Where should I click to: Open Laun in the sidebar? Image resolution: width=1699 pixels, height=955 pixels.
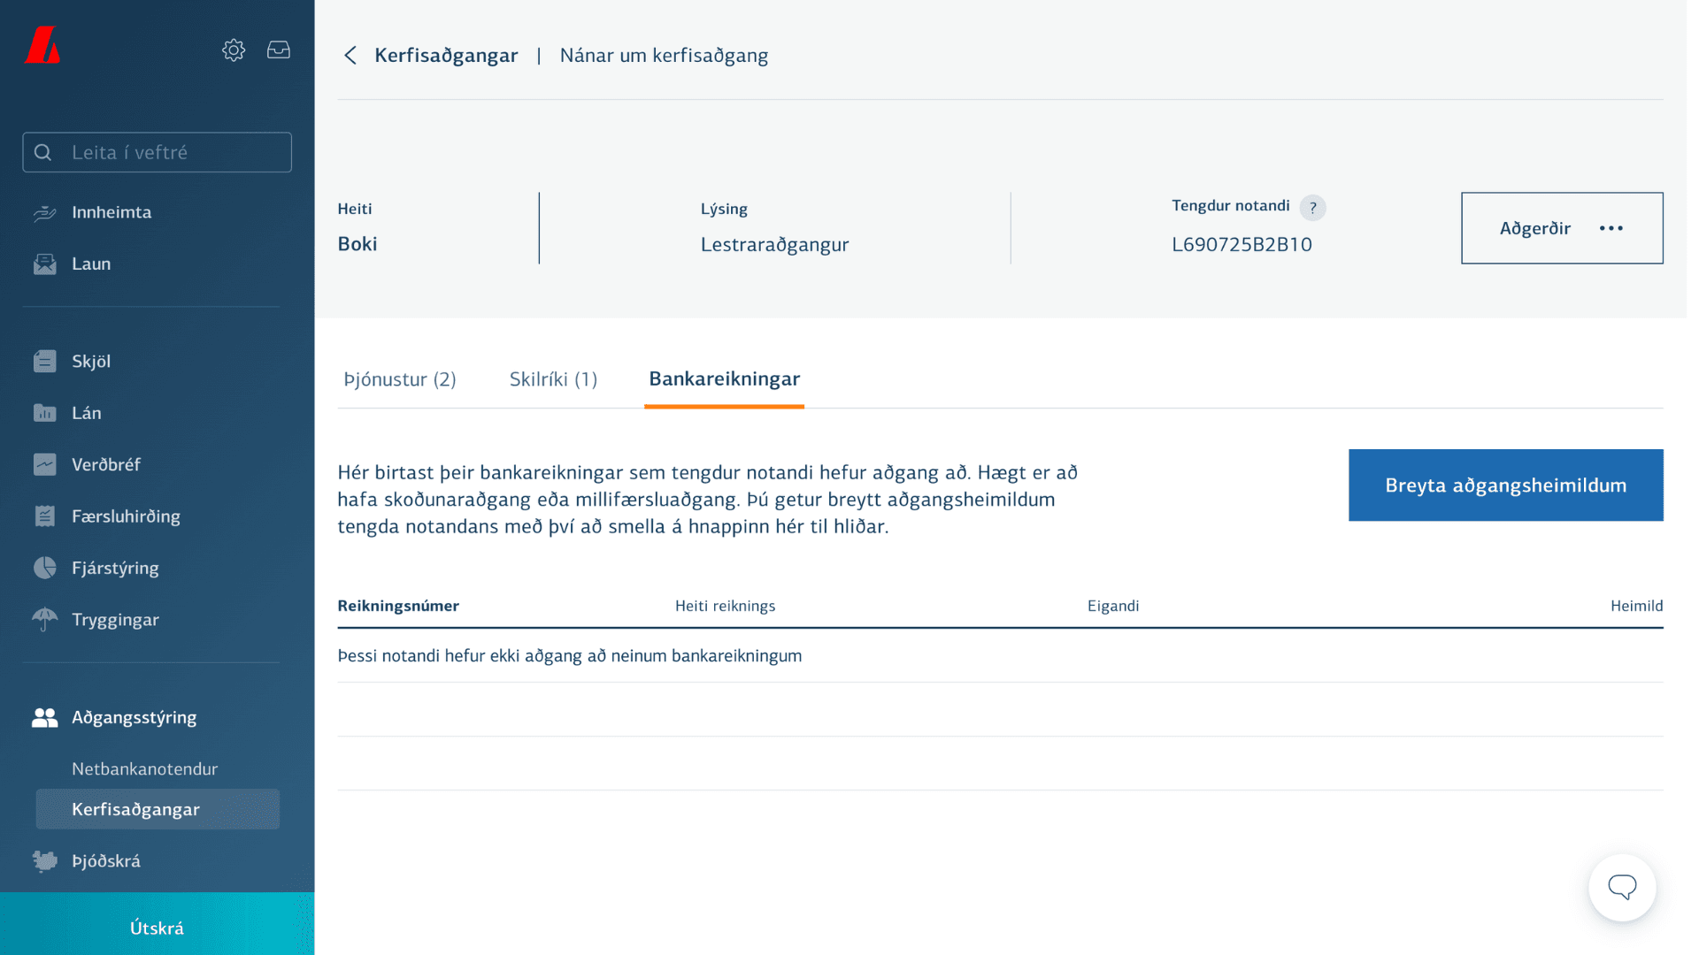tap(91, 264)
